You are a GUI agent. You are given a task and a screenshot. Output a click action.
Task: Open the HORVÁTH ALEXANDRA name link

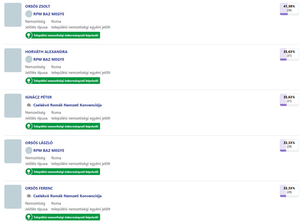point(46,52)
